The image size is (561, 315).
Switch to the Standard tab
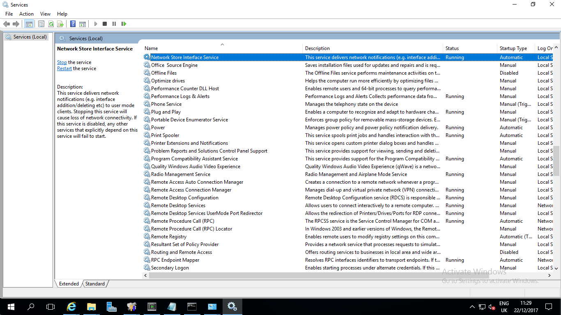(95, 284)
